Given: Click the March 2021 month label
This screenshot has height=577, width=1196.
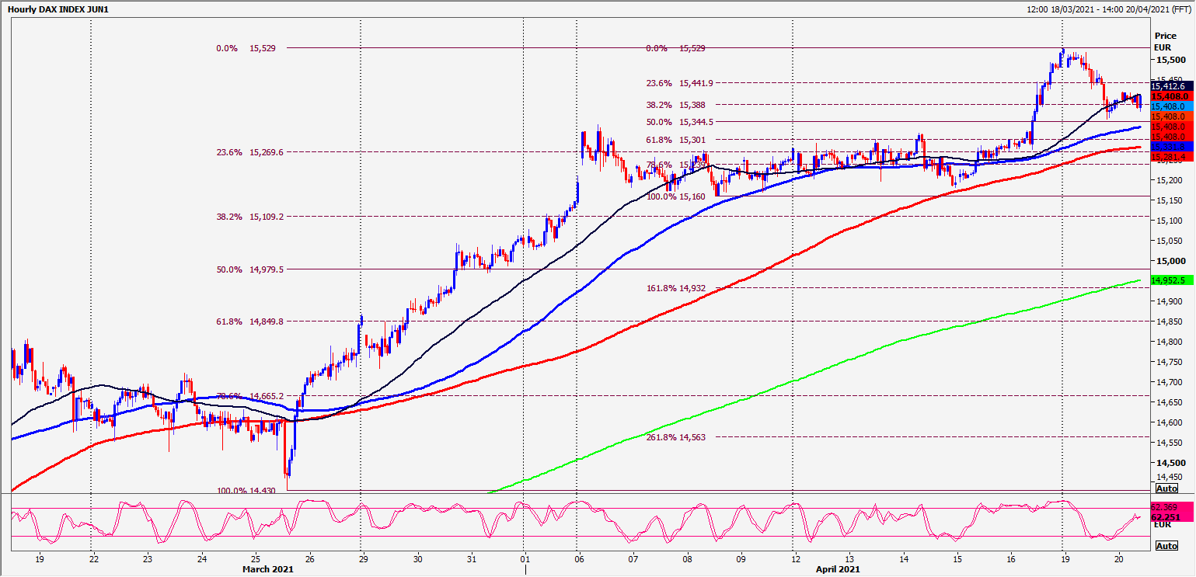Looking at the screenshot, I should pos(268,569).
